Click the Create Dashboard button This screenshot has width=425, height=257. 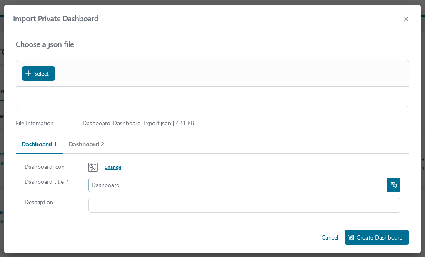(x=377, y=237)
